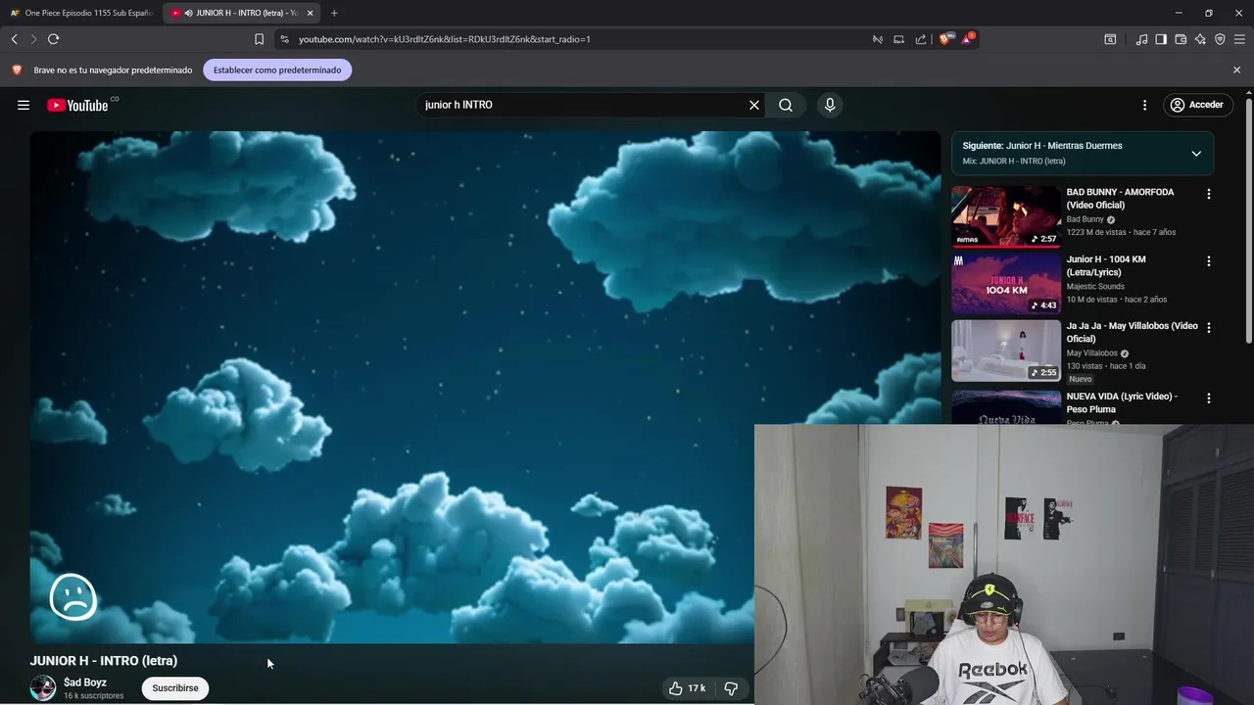Click the sad face watermark in video
The height and width of the screenshot is (705, 1254).
coord(73,597)
